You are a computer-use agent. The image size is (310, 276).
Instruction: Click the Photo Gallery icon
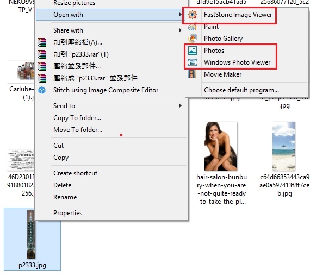point(193,39)
